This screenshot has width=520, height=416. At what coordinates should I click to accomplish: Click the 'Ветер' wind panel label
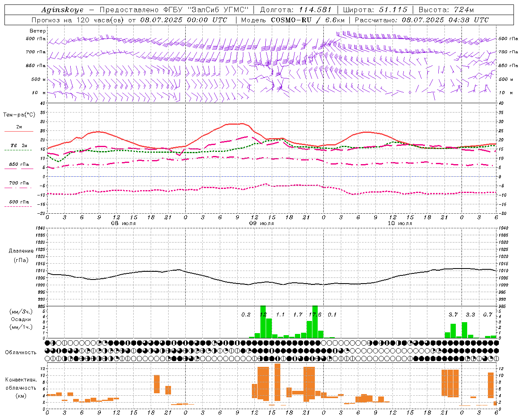tap(37, 31)
